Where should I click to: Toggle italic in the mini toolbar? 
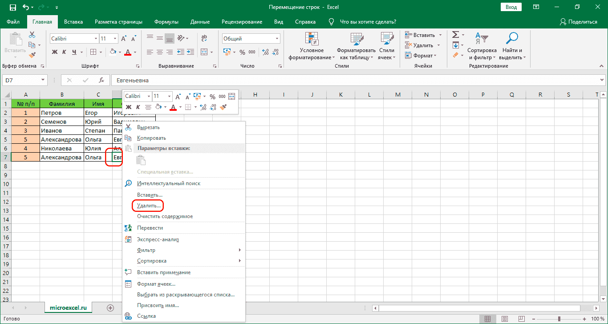click(x=138, y=107)
